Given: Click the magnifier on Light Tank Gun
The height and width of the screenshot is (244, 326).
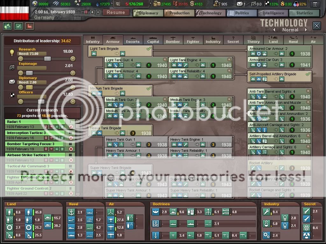Looking at the screenshot, I should click(165, 60).
